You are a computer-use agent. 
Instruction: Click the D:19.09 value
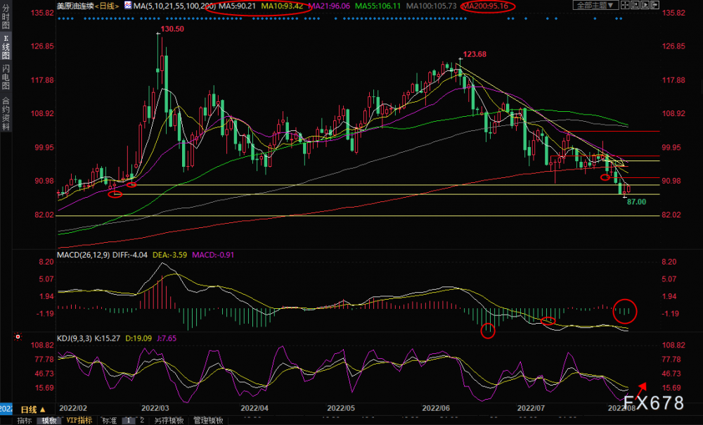coord(138,338)
